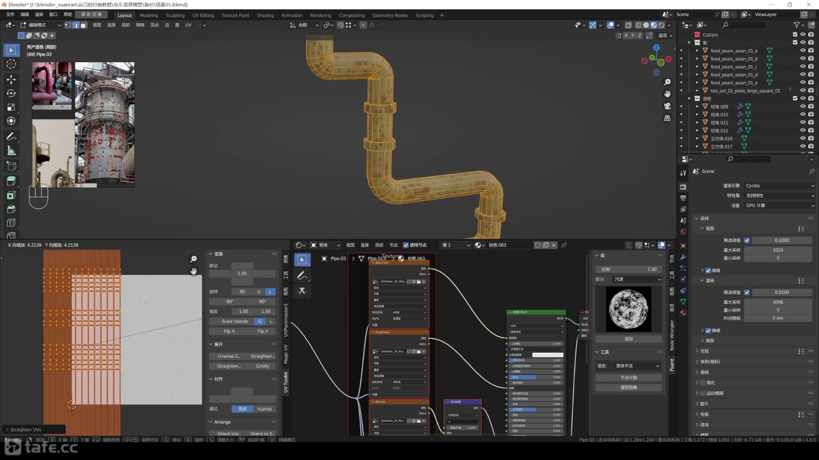Click the 比例 1.00 slider
The height and width of the screenshot is (460, 819).
[x=629, y=269]
